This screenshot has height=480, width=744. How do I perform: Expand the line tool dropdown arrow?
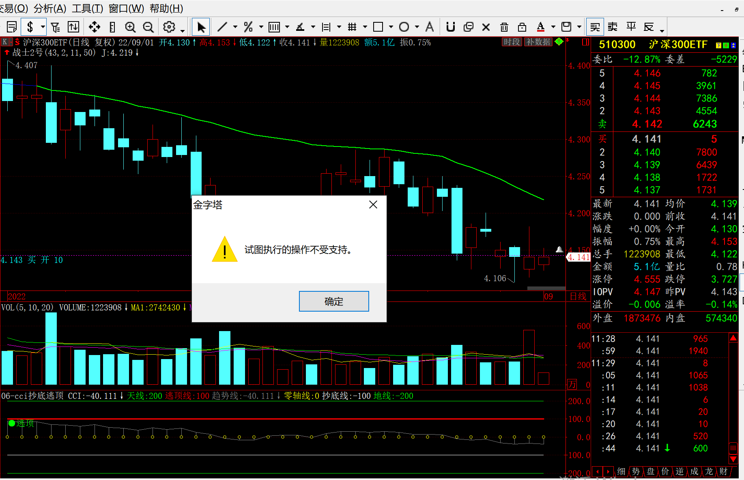pos(235,27)
